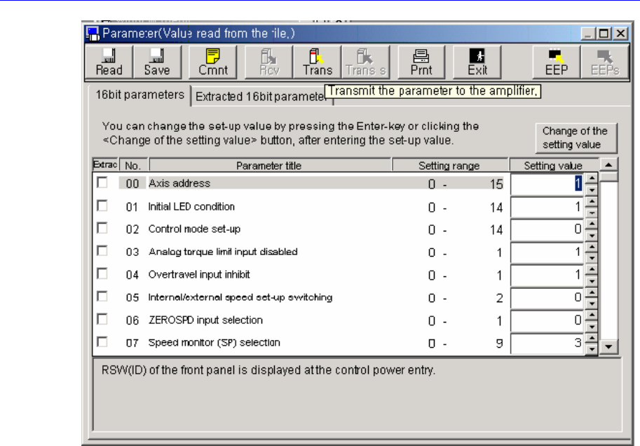
Task: Click the Change of the setting value button
Action: [x=576, y=137]
